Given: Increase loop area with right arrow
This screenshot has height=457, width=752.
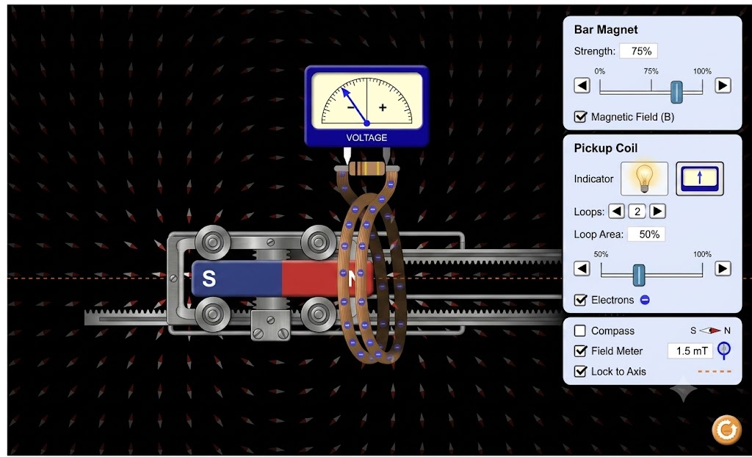Looking at the screenshot, I should [x=723, y=268].
